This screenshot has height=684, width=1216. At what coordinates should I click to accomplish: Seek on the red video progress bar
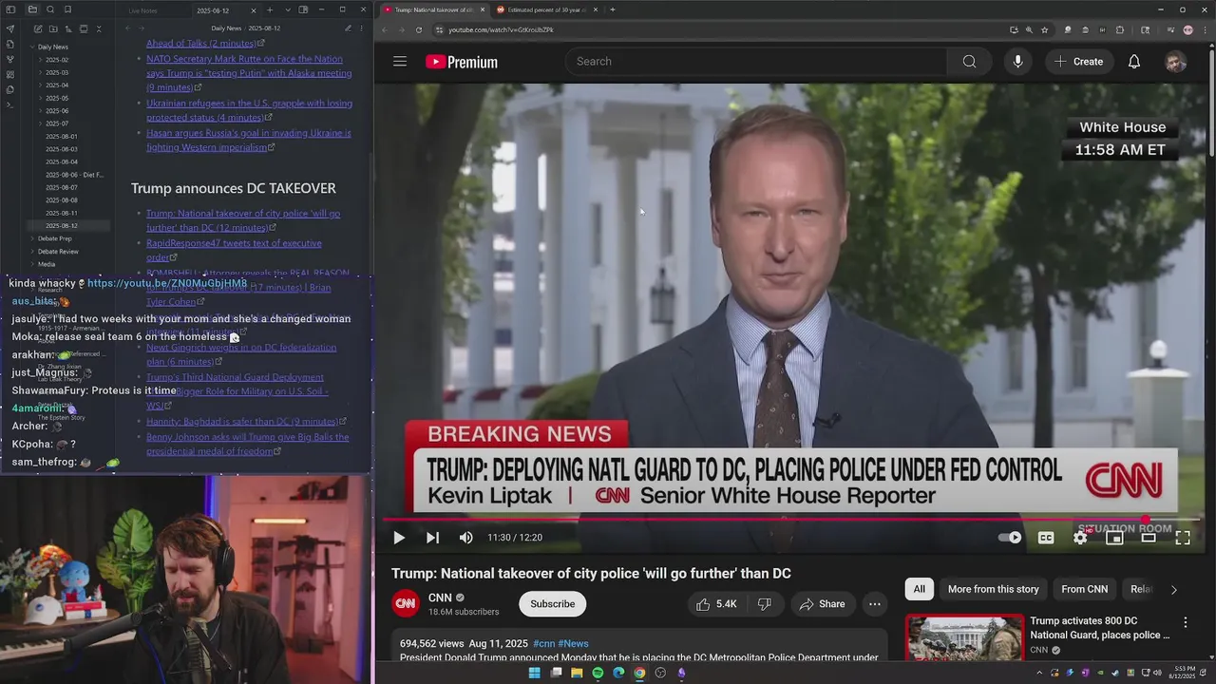[x=790, y=520]
